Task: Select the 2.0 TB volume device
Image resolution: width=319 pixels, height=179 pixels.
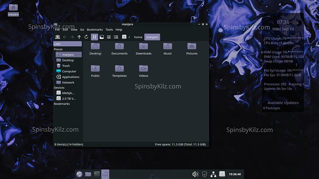Action: coord(68,99)
